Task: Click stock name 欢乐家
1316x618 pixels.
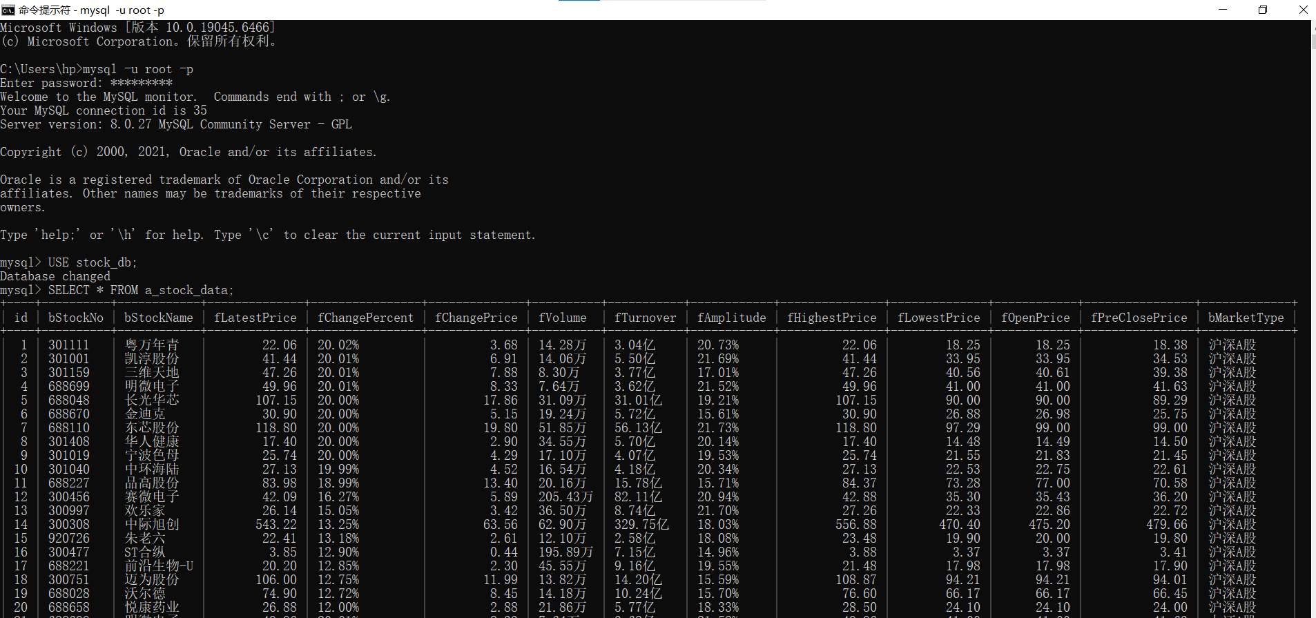Action: pyautogui.click(x=145, y=511)
